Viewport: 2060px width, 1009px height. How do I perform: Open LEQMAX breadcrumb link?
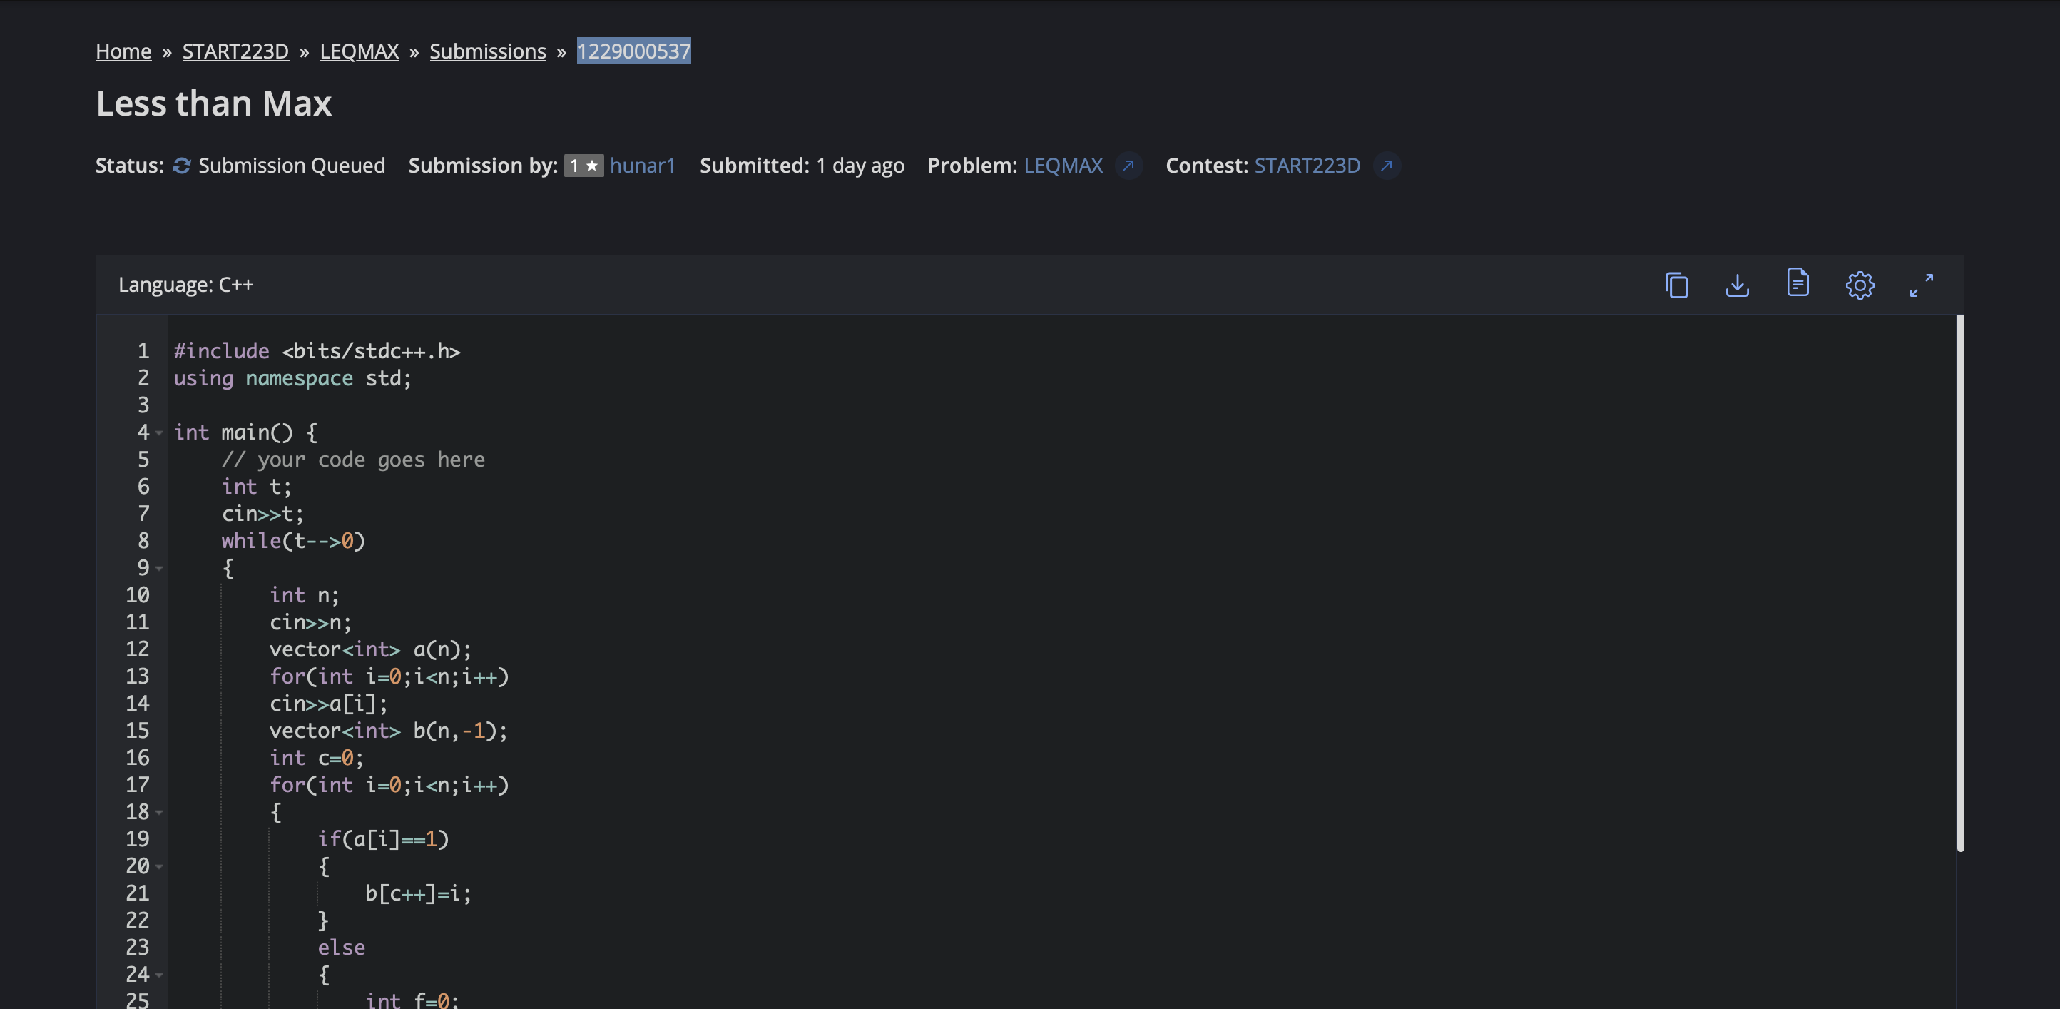[359, 51]
